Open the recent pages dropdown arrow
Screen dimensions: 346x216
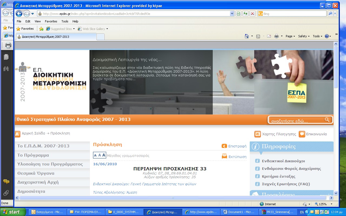33,14
